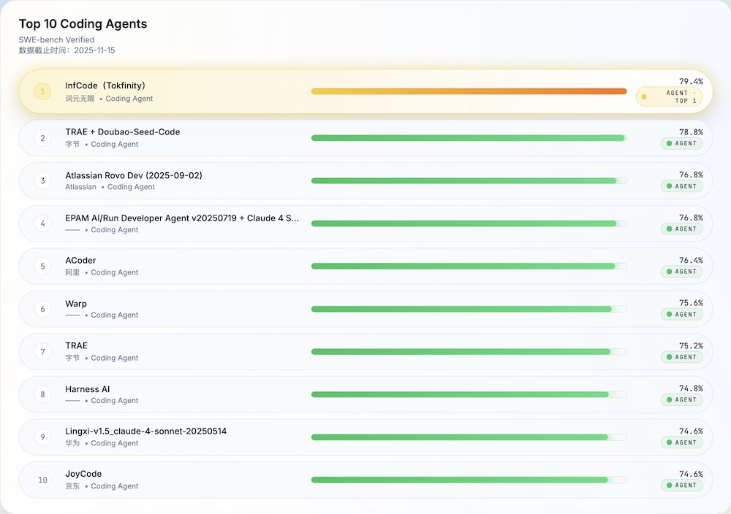Click the 75.6% score value
The height and width of the screenshot is (514, 731).
pyautogui.click(x=691, y=303)
